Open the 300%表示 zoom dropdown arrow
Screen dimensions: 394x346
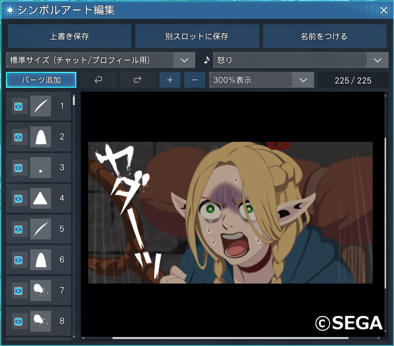coord(303,80)
